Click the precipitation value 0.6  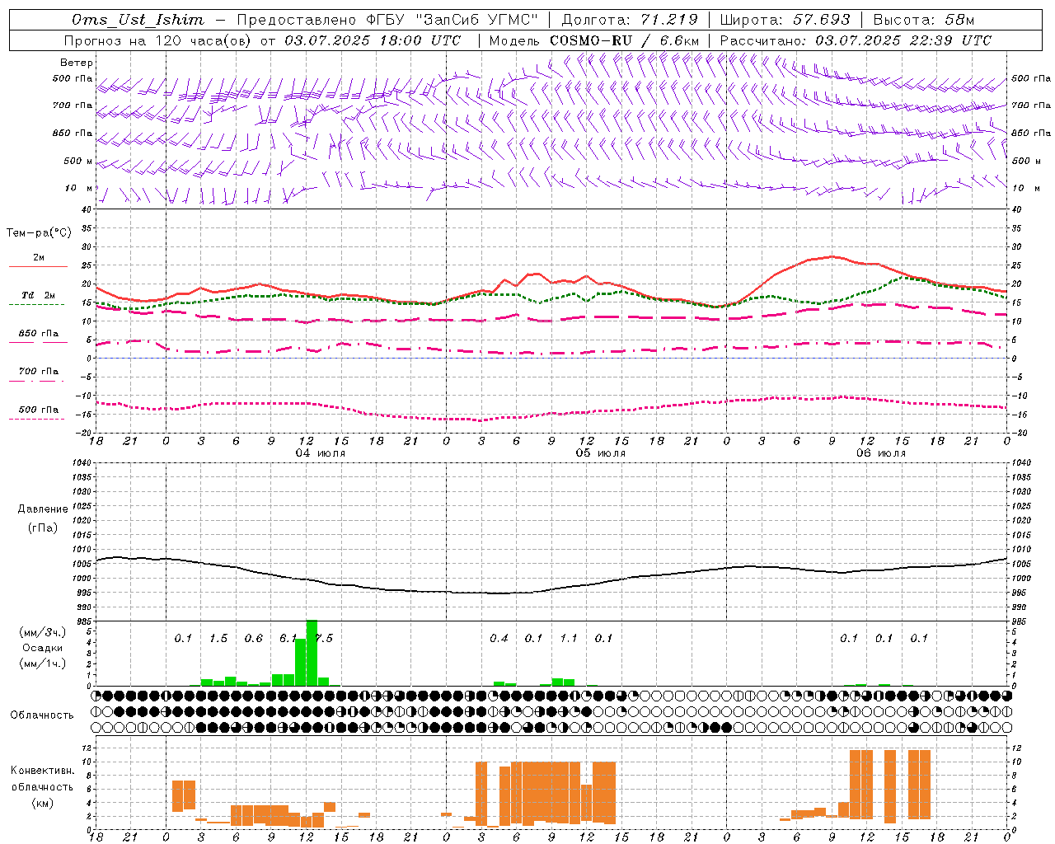(x=254, y=638)
